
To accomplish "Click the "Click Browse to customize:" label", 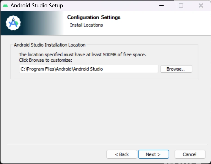I will (45, 60).
